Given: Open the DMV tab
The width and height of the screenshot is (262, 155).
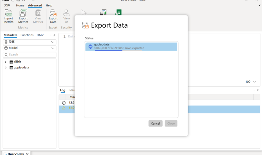Looking at the screenshot, I should (x=40, y=35).
